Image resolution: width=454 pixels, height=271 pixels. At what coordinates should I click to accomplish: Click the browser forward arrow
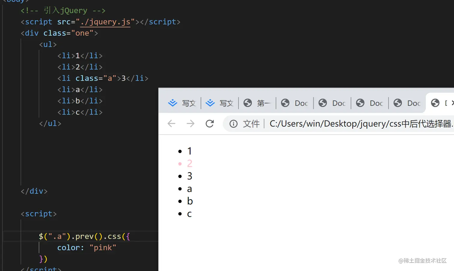coord(190,124)
